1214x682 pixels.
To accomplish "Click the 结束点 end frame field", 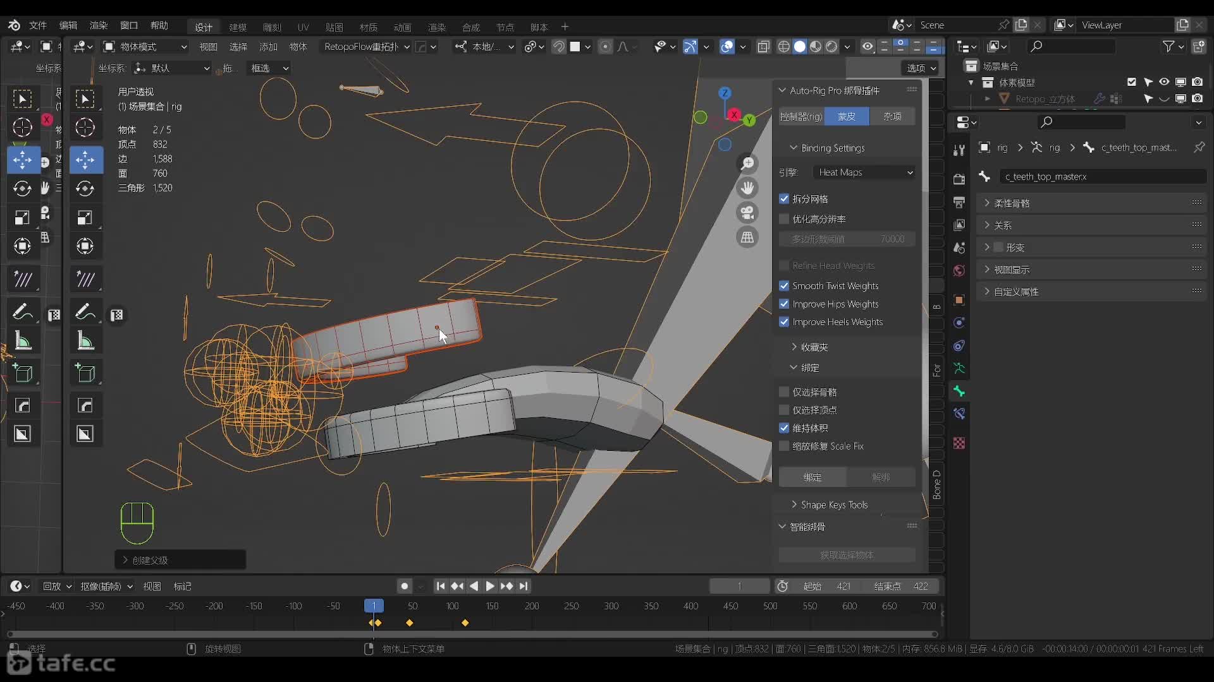I will [901, 587].
